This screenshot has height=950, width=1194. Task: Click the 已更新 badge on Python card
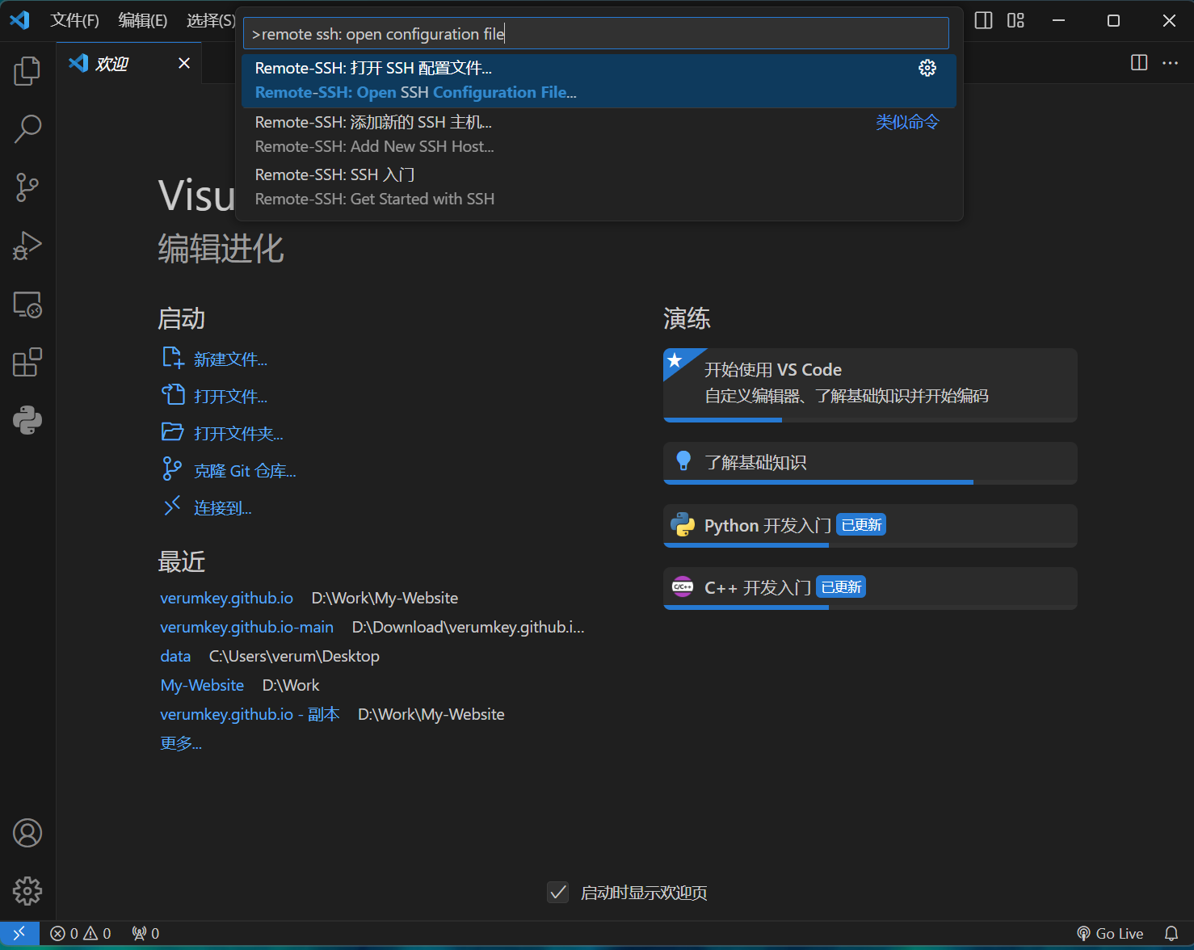[861, 525]
